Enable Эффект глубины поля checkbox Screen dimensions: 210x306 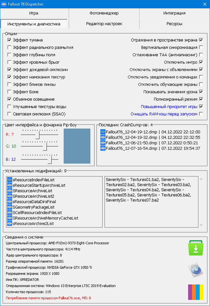[x=9, y=55]
